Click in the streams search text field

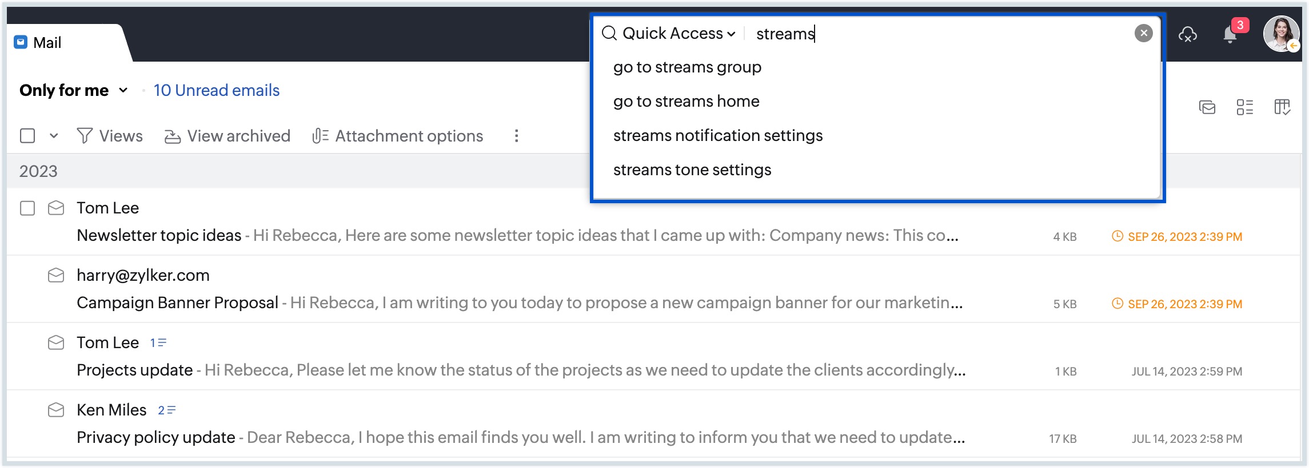click(x=937, y=34)
